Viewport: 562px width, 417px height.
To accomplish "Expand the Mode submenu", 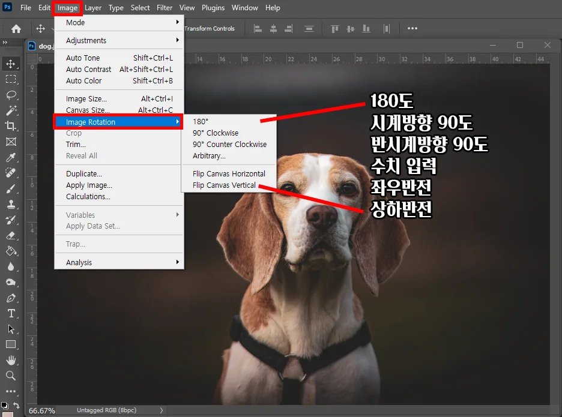I will tap(119, 23).
